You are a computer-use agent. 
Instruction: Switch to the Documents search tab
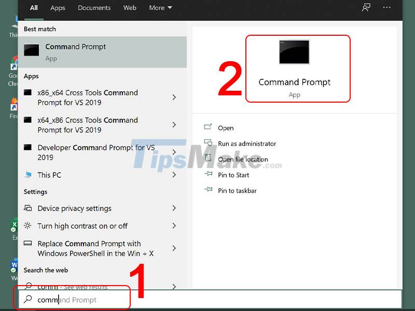pyautogui.click(x=94, y=8)
